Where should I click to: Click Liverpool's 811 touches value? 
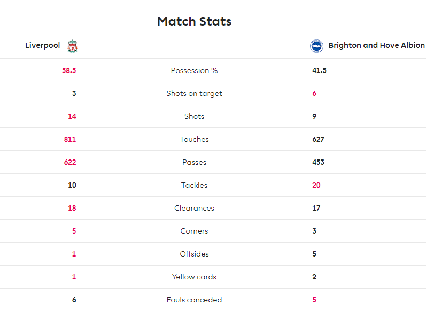click(x=70, y=139)
